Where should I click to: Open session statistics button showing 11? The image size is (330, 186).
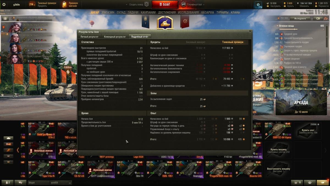297,182
